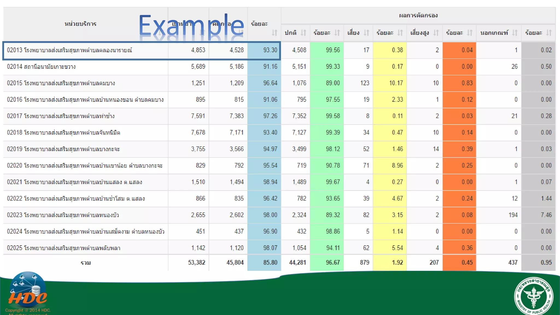The height and width of the screenshot is (315, 560).
Task: Click the ผลการคัดกรอง group header
Action: [418, 15]
